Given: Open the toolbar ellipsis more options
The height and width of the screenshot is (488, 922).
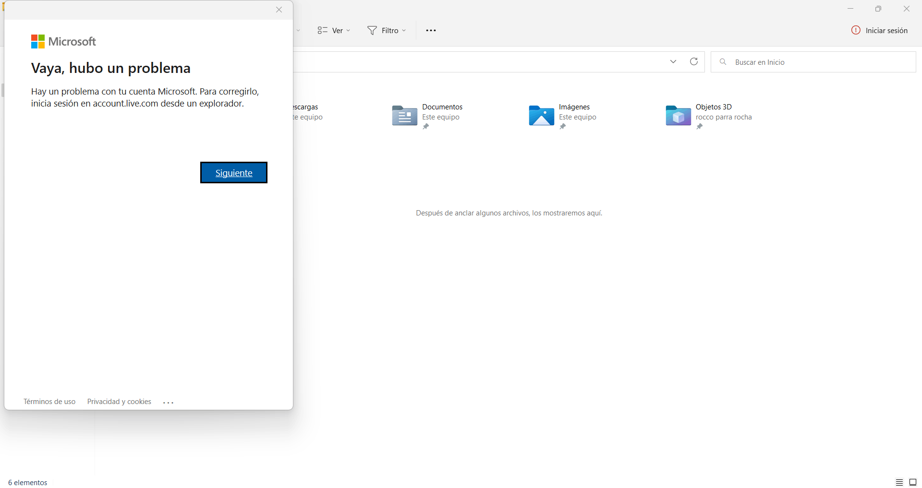Looking at the screenshot, I should [431, 30].
